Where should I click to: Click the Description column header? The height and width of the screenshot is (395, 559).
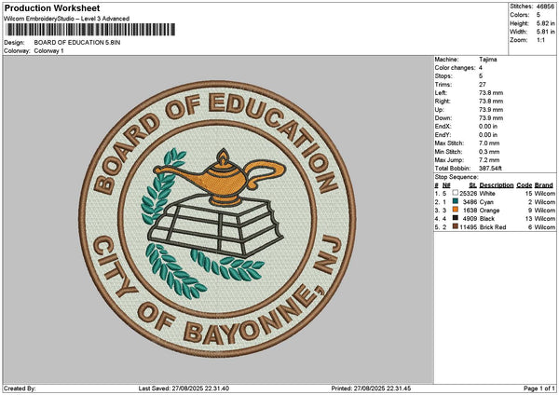[496, 184]
